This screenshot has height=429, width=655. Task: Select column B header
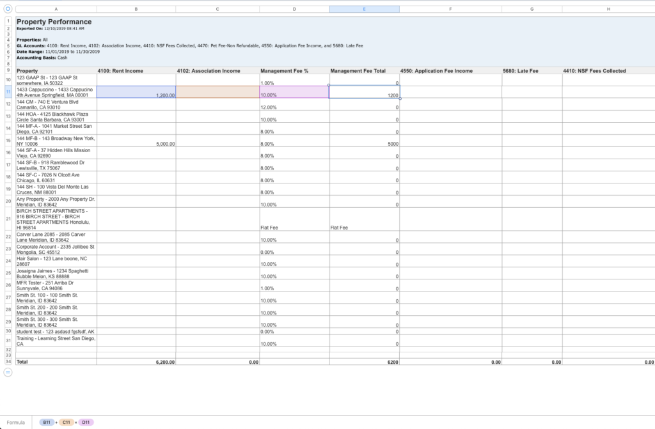[x=136, y=9]
